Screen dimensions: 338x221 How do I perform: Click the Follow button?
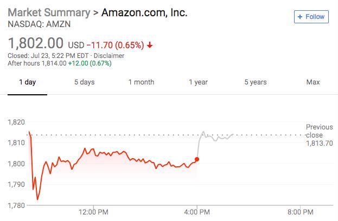310,17
